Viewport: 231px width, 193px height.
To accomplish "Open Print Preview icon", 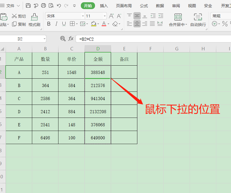I will point(51,6).
